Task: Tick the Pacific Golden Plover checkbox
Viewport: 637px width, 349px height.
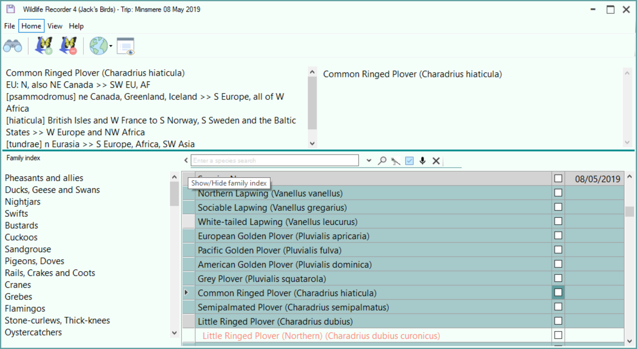Action: click(x=558, y=250)
